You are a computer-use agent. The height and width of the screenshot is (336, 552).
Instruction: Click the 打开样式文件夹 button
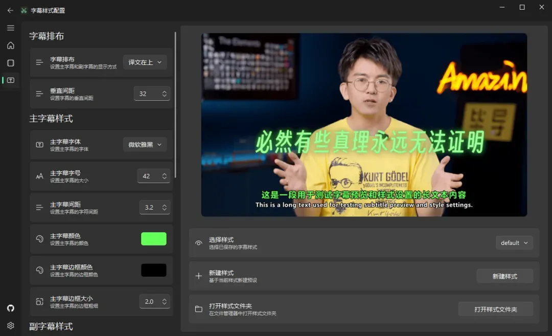(x=495, y=309)
